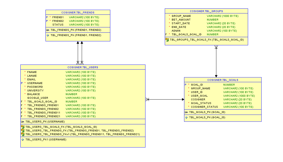The height and width of the screenshot is (162, 283).
Task: Click the key icon beside TBL_FRIENDS_PK primary key
Action: (x=48, y=30)
